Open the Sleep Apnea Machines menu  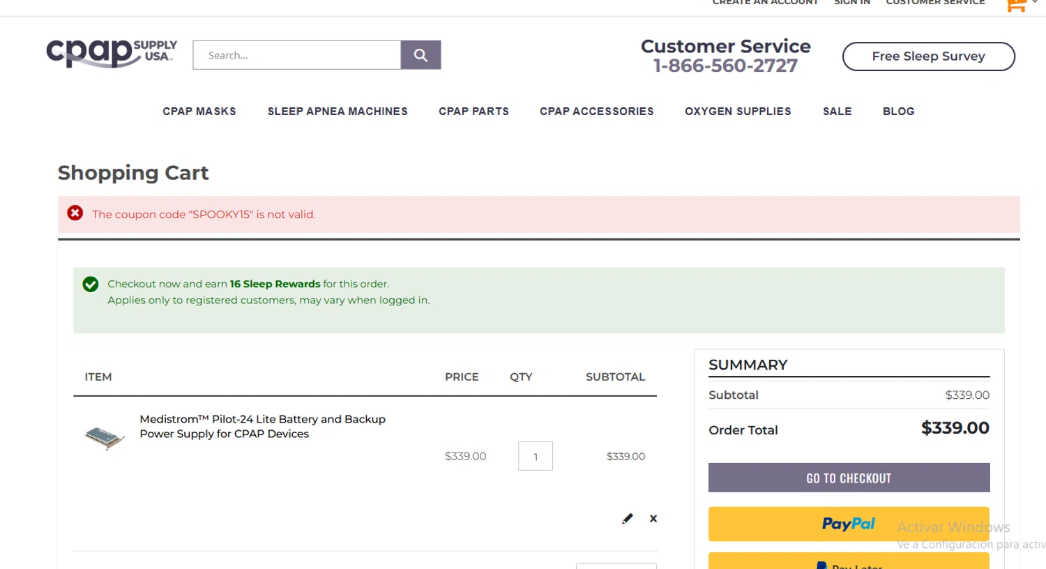click(338, 112)
